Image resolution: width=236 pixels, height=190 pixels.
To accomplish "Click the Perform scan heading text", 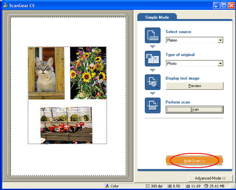I will (178, 102).
